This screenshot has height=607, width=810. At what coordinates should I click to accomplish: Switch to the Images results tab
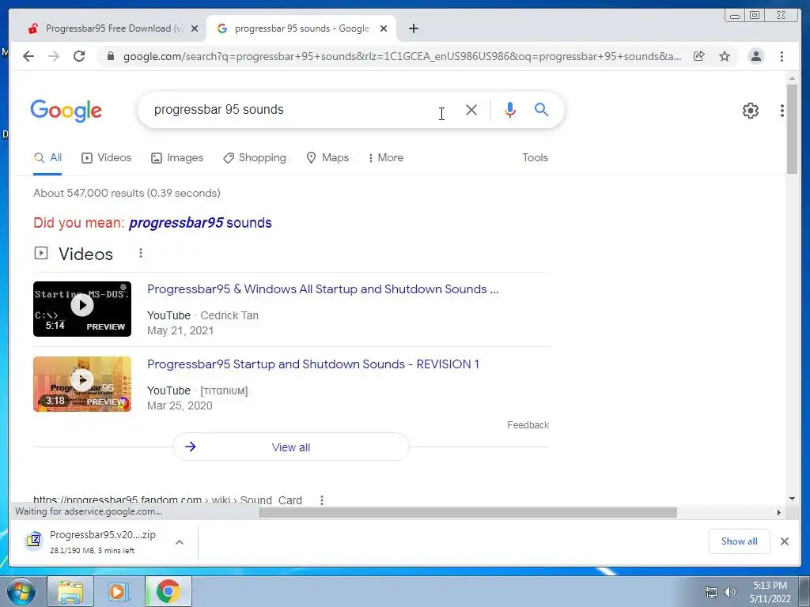(x=177, y=158)
